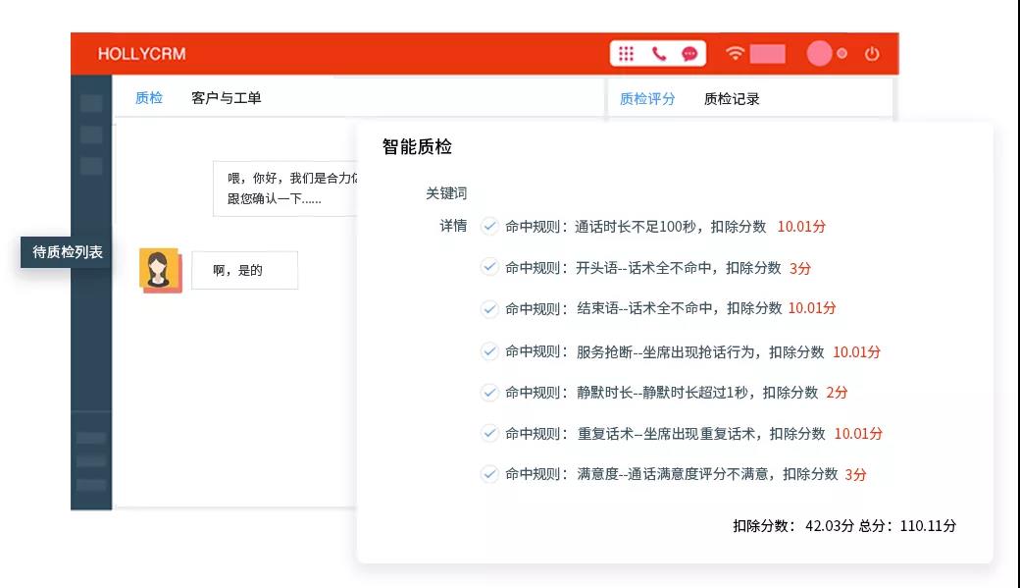Open the dial pad grid icon
The image size is (1020, 588).
(x=626, y=53)
